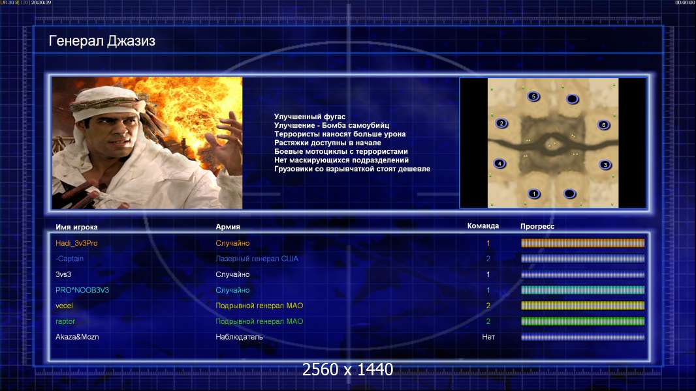Viewport: 696px width, 391px height.
Task: Select player name Hadi_3v3Pro
Action: point(76,243)
